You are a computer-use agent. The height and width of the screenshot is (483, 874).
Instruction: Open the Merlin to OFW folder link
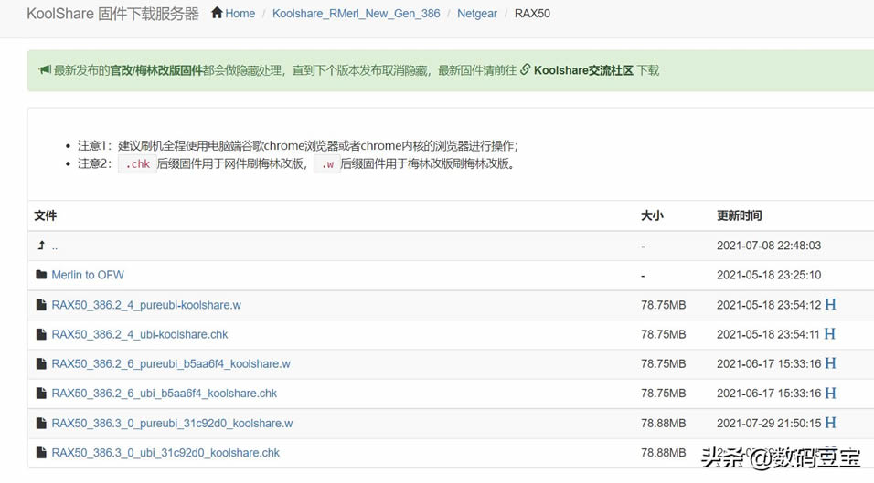click(x=88, y=275)
